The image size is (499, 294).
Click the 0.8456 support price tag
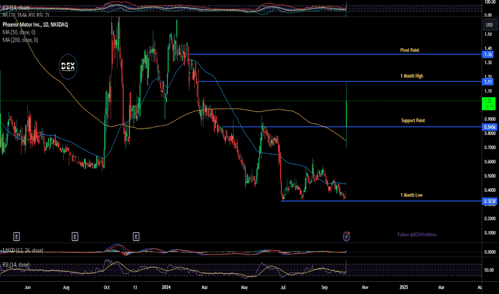489,127
